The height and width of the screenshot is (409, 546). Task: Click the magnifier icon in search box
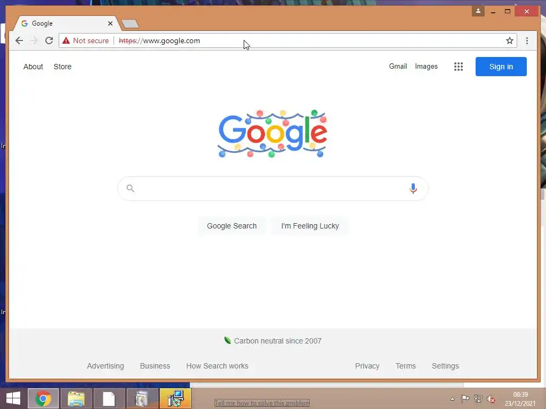pos(130,189)
